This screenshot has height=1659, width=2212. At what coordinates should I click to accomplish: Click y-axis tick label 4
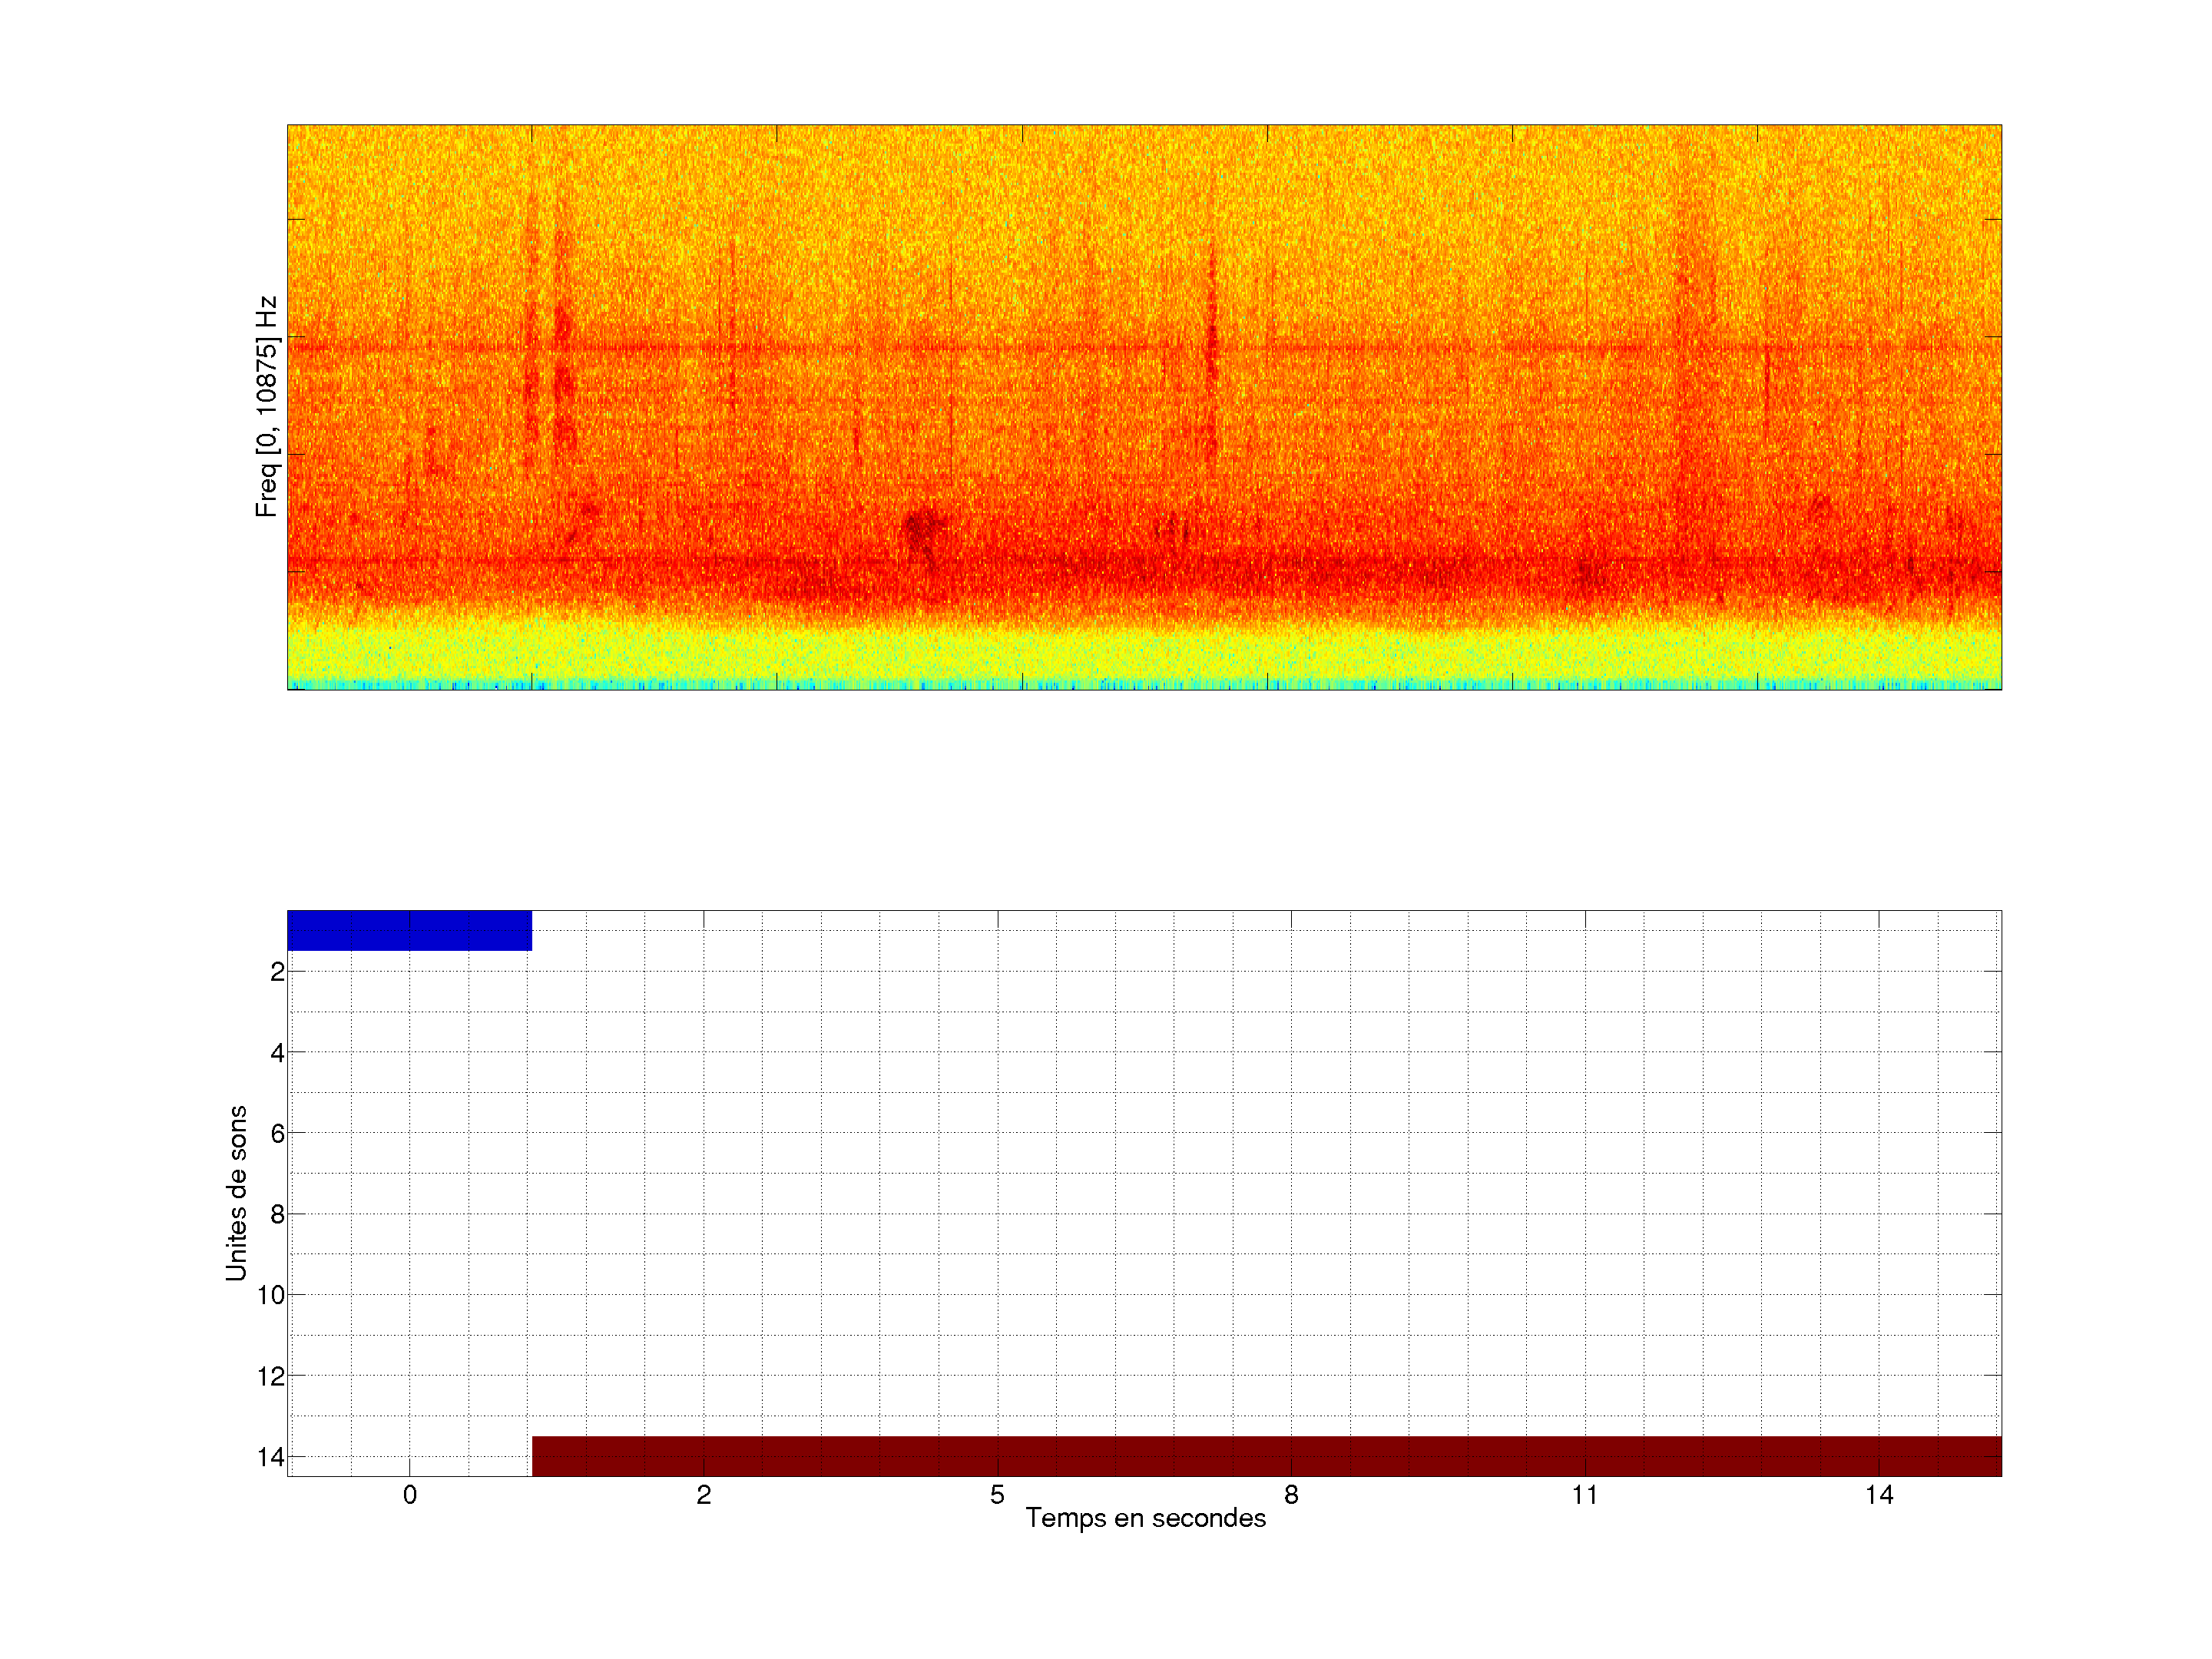click(277, 1053)
